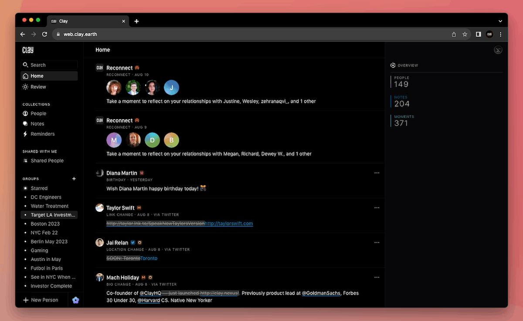The height and width of the screenshot is (321, 523).
Task: Select the Target LA Investm... group
Action: point(49,215)
